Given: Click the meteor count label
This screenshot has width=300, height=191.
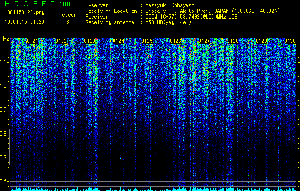Looking at the screenshot, I should point(68,15).
